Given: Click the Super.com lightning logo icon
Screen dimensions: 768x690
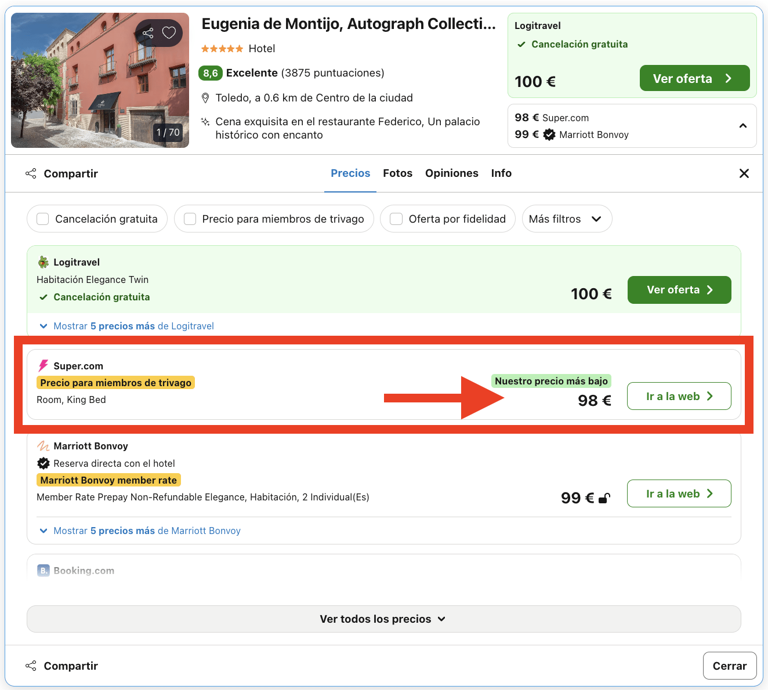Looking at the screenshot, I should (x=44, y=366).
